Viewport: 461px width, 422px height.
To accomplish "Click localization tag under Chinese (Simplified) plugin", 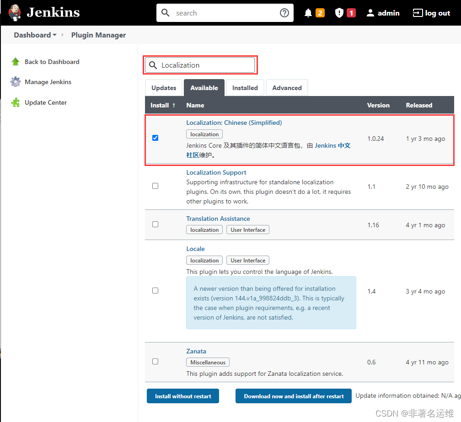I will click(204, 134).
